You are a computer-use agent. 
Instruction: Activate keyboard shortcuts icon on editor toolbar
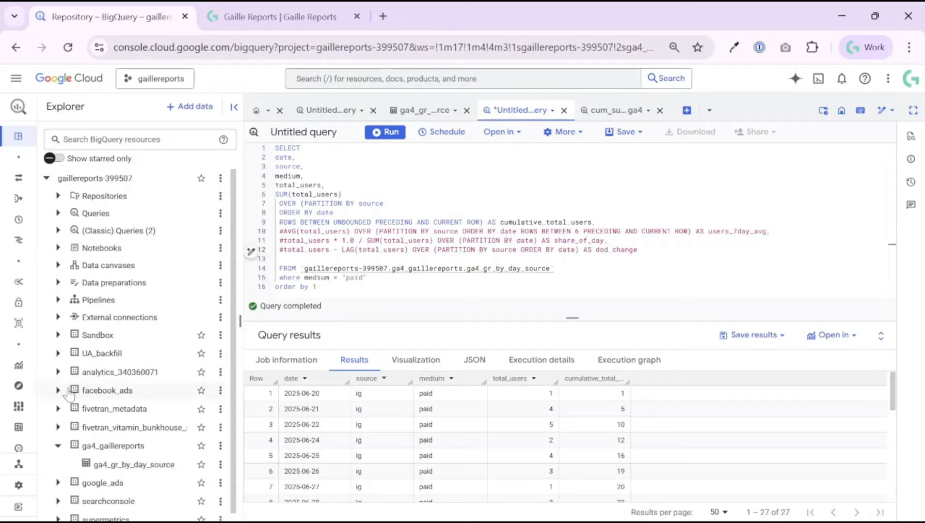tap(861, 110)
